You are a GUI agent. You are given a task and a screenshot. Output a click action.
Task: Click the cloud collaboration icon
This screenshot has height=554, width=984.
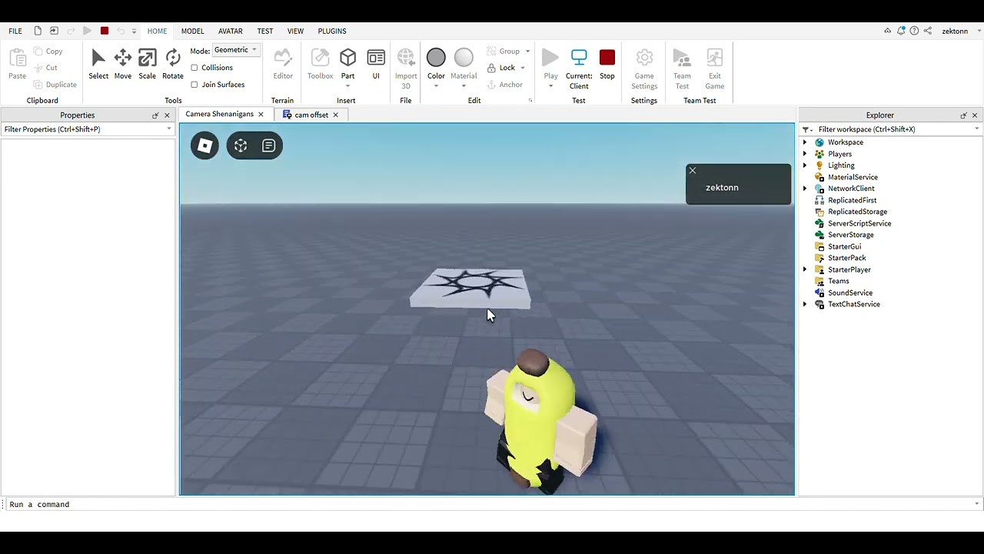tap(888, 31)
